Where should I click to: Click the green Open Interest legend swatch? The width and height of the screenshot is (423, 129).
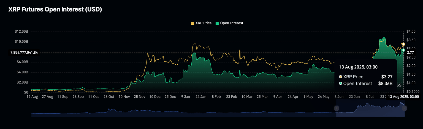coord(217,23)
